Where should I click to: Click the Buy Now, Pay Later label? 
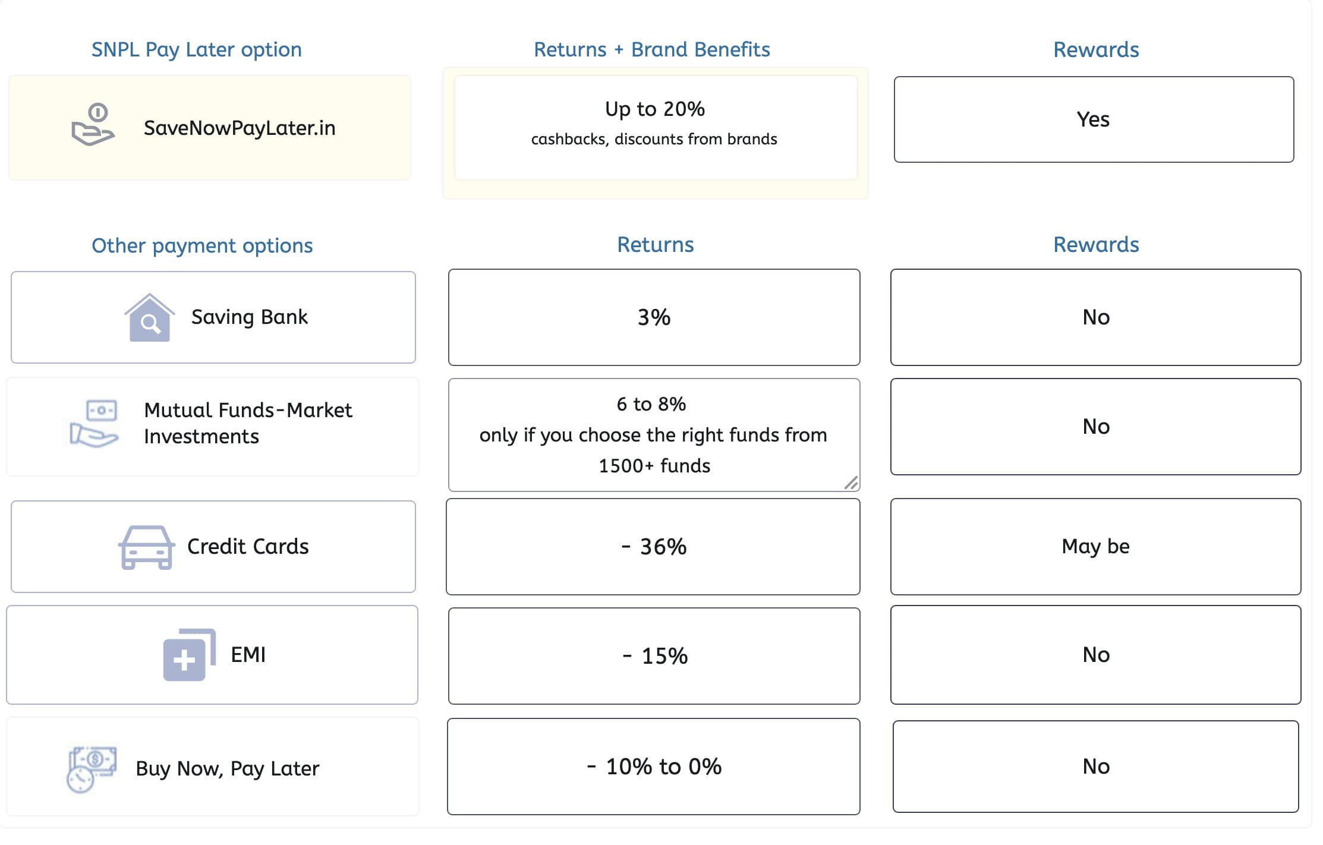click(x=227, y=769)
